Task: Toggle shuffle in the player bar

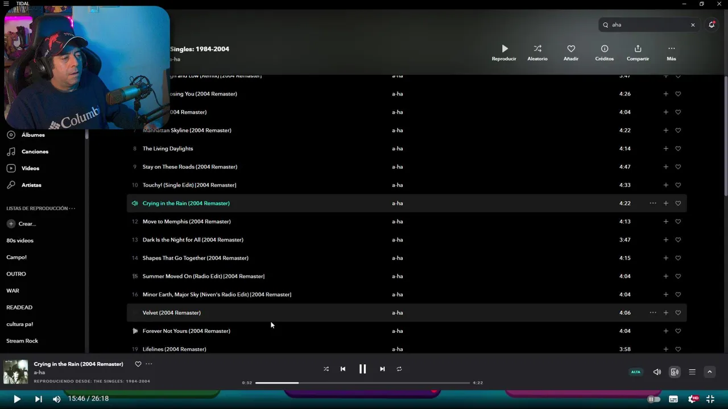Action: click(x=326, y=369)
